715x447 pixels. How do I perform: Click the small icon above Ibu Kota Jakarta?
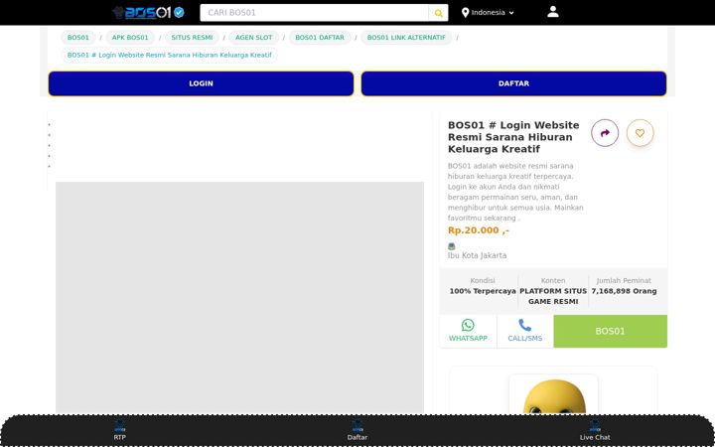[x=452, y=246]
